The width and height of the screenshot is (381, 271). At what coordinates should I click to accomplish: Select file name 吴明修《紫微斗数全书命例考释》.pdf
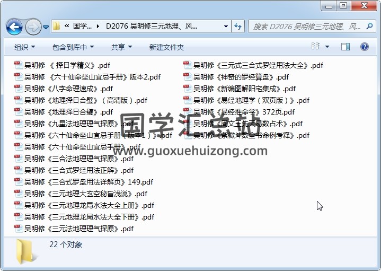[251, 135]
